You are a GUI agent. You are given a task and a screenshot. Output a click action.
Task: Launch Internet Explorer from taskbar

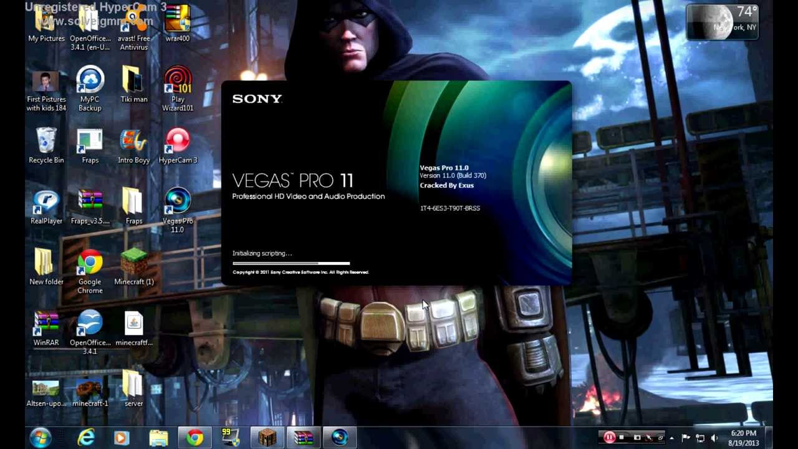(x=86, y=438)
